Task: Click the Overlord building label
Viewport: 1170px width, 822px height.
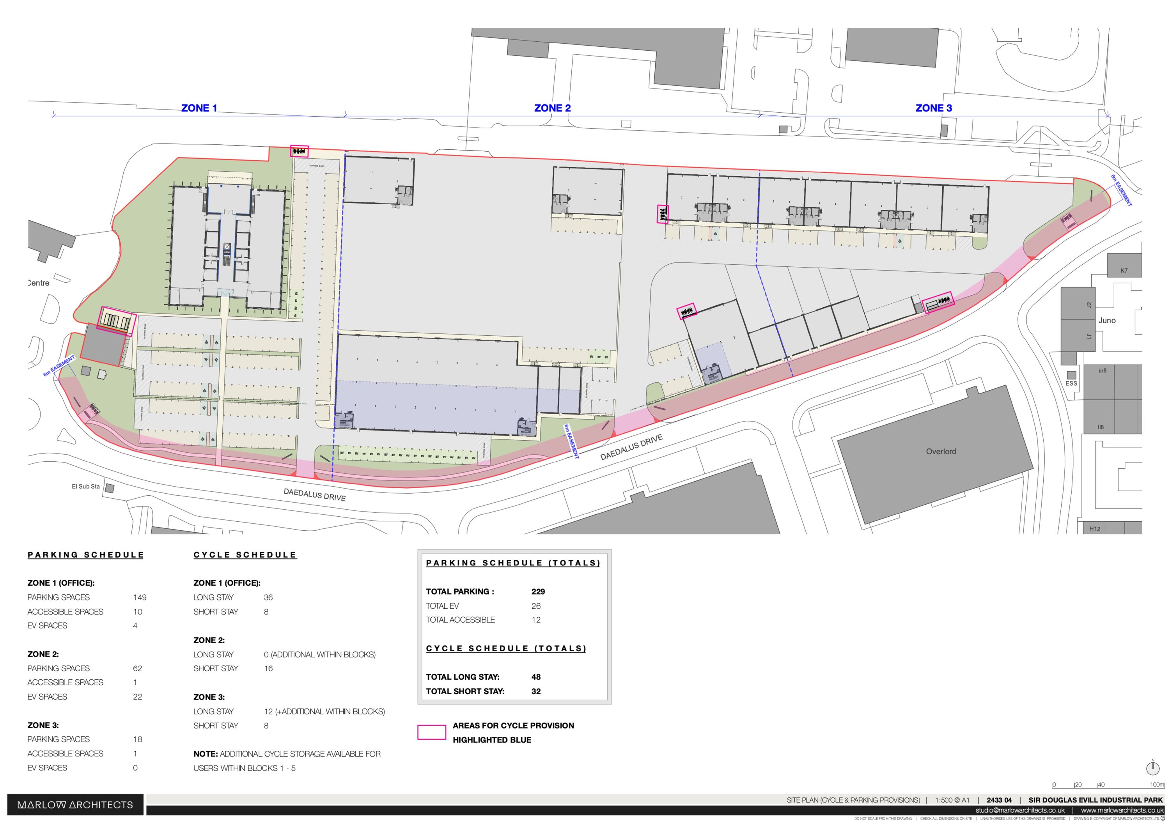Action: [x=940, y=452]
